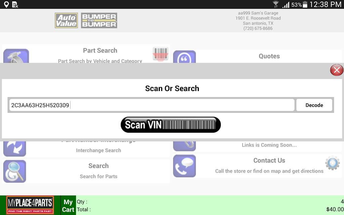Select the Contact Us menu item
The width and height of the screenshot is (344, 215).
pos(269,166)
